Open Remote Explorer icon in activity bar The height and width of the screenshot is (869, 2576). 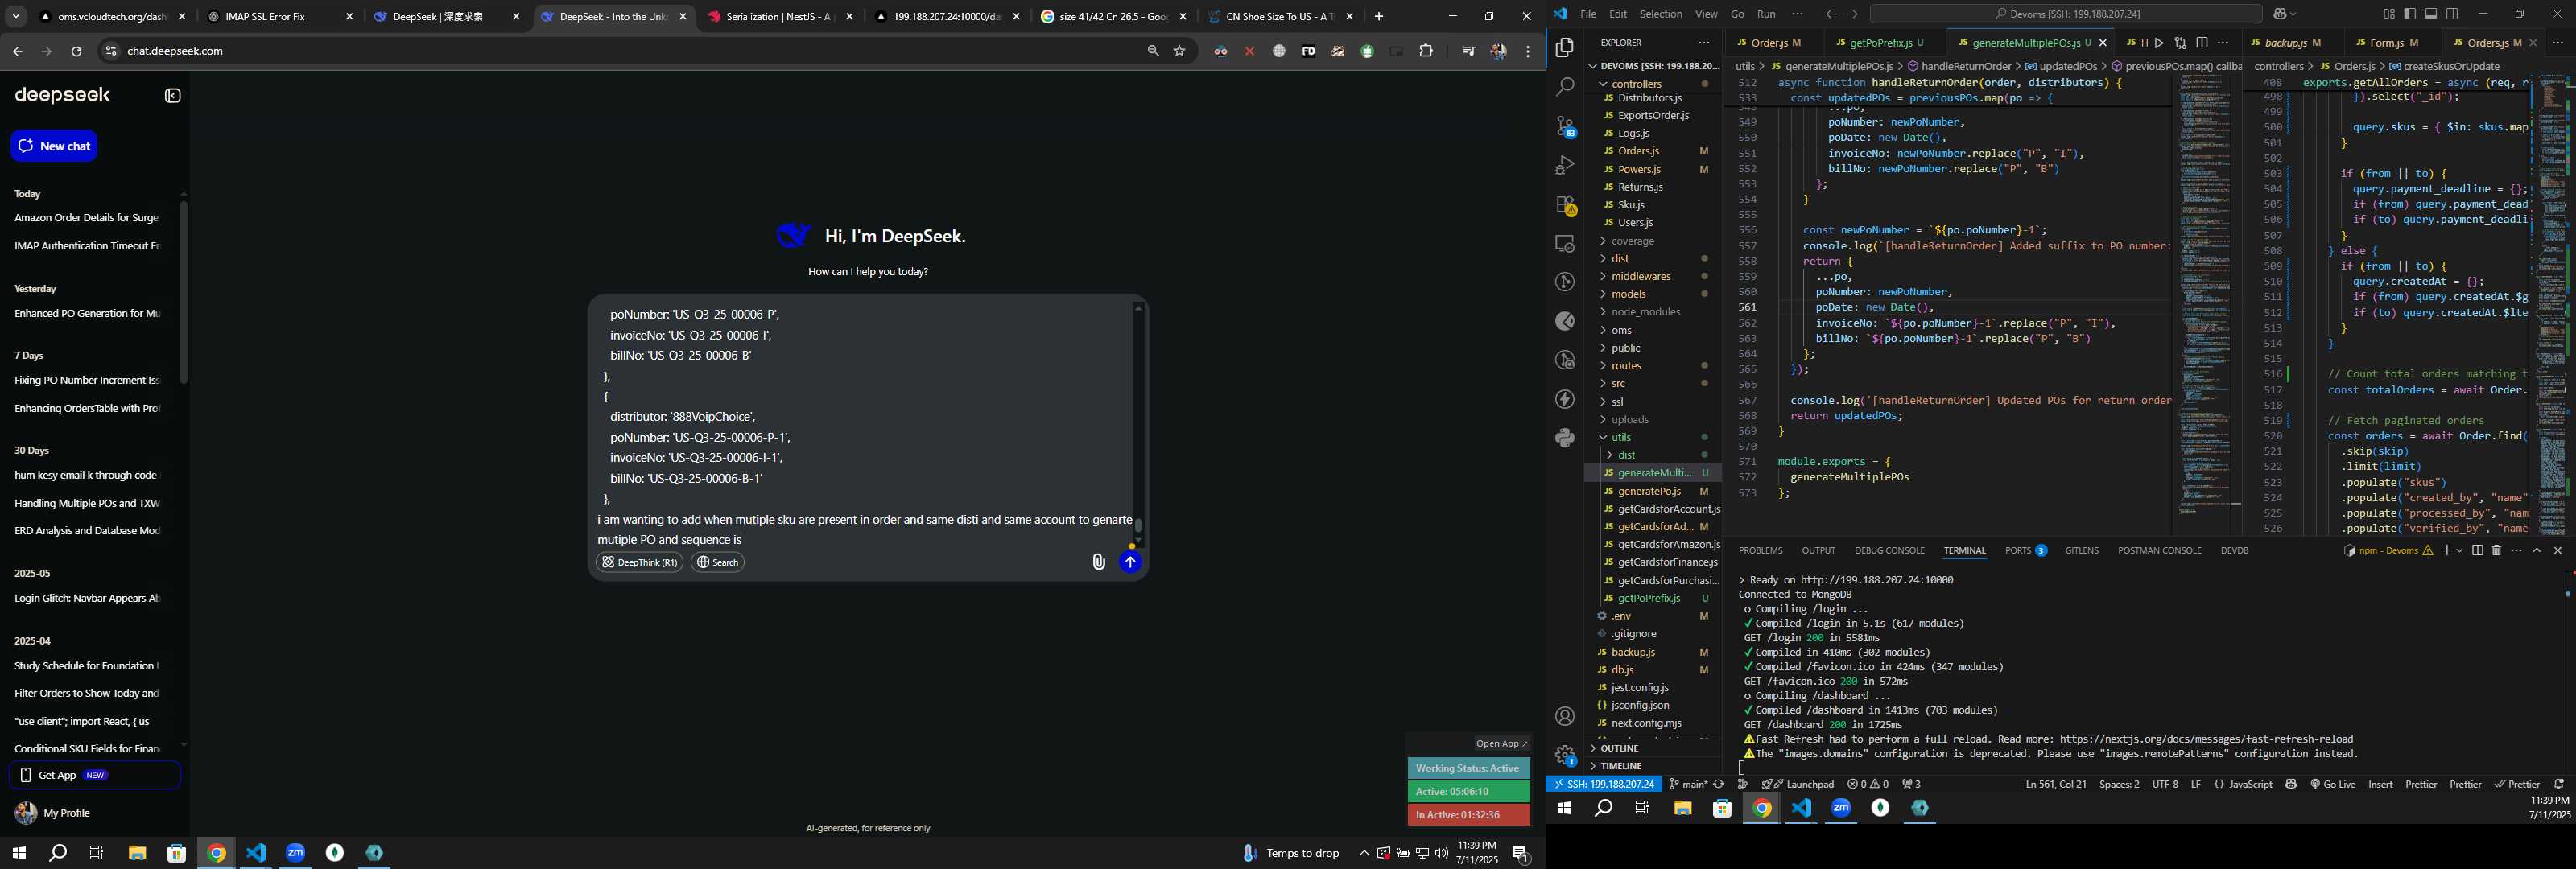click(1565, 243)
